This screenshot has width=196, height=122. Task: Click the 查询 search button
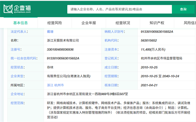(x=183, y=9)
